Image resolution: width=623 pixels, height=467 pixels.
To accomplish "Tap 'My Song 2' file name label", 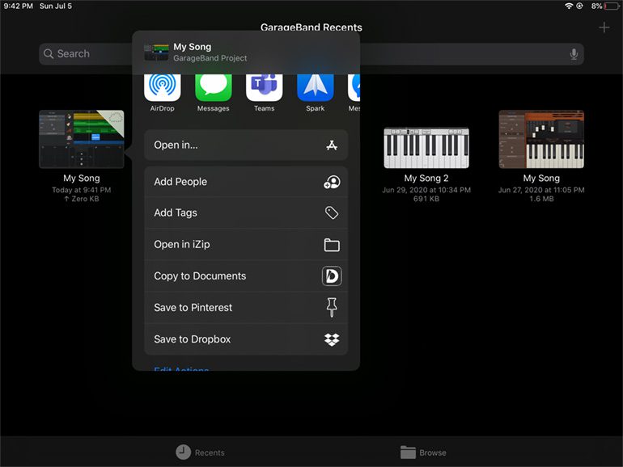I will pyautogui.click(x=426, y=178).
